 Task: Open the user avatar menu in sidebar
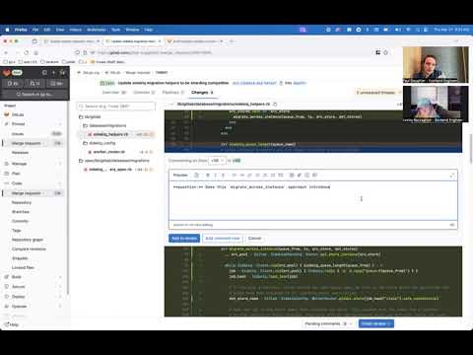62,73
